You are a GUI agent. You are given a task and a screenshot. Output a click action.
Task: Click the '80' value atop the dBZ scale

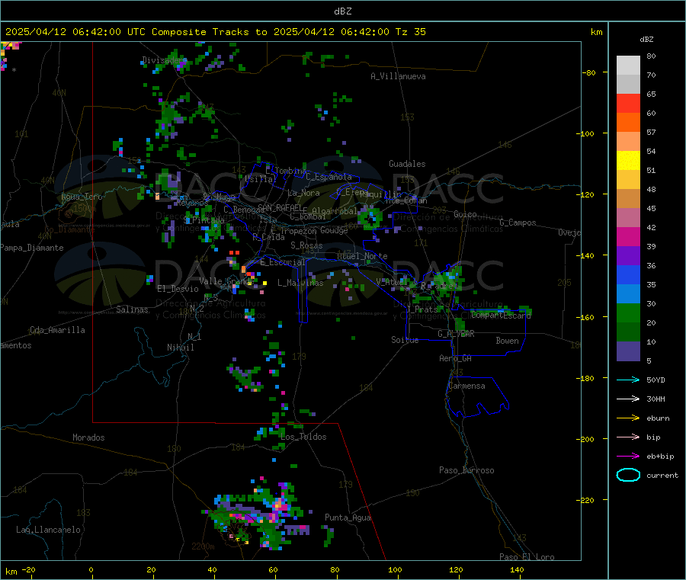coord(651,56)
